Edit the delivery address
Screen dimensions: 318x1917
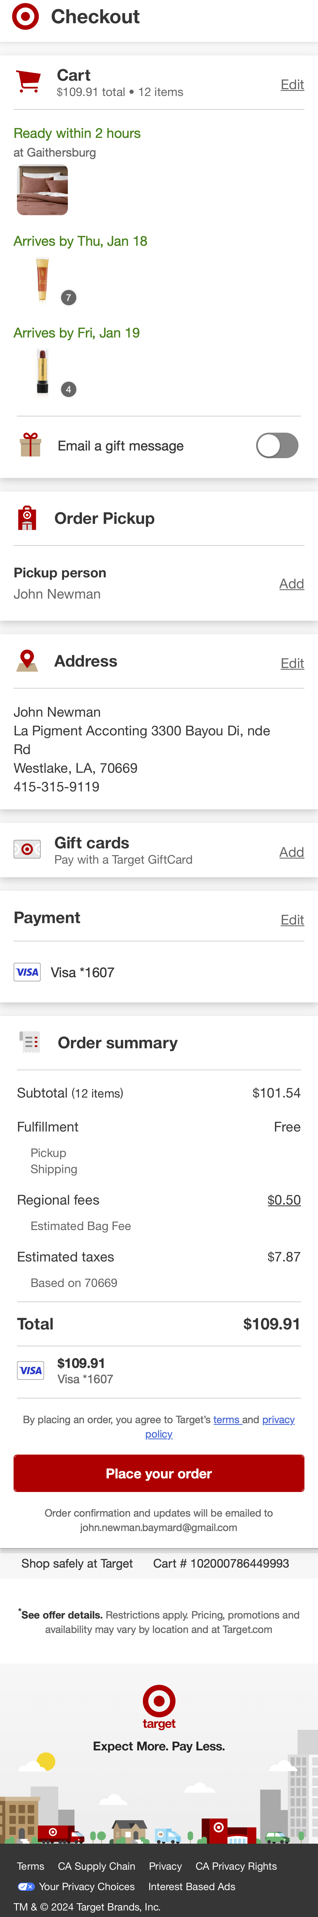[x=292, y=663]
